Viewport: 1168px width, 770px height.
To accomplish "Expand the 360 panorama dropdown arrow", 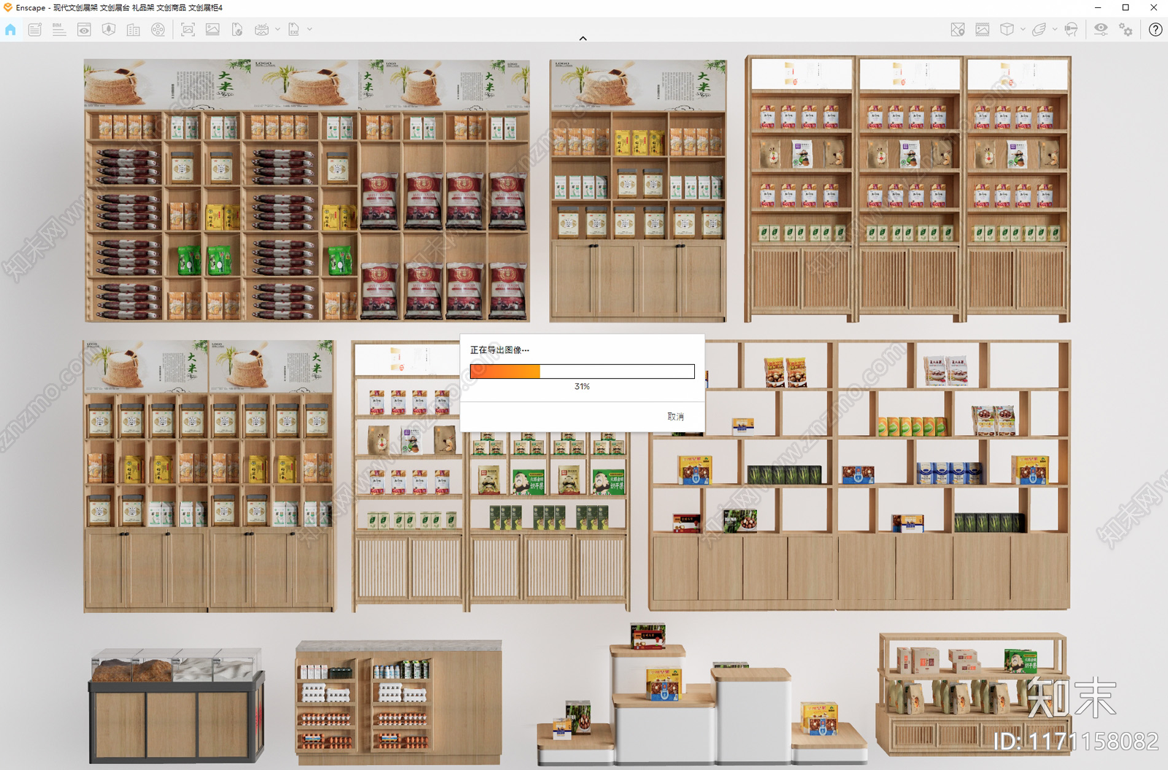I will tap(277, 30).
